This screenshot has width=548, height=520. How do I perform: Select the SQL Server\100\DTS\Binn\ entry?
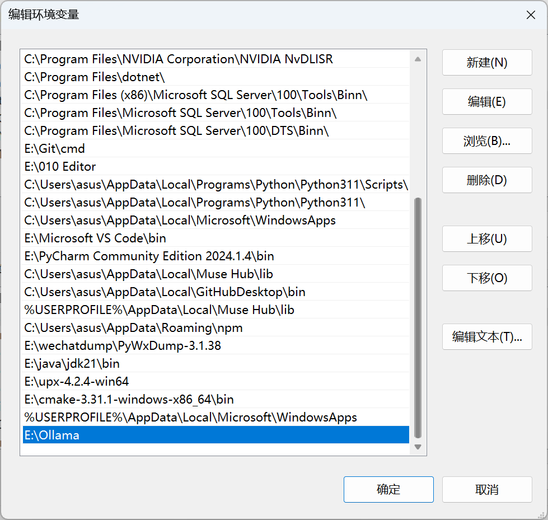216,130
